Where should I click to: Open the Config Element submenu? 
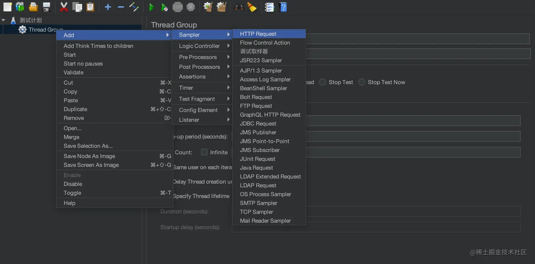coord(202,110)
